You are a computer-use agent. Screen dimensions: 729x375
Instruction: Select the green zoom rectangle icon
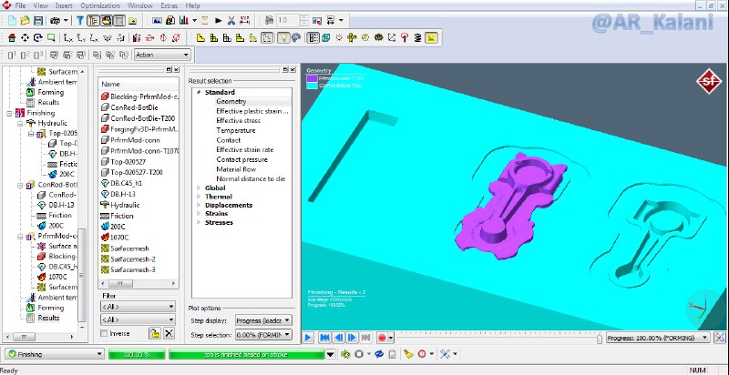[x=51, y=38]
